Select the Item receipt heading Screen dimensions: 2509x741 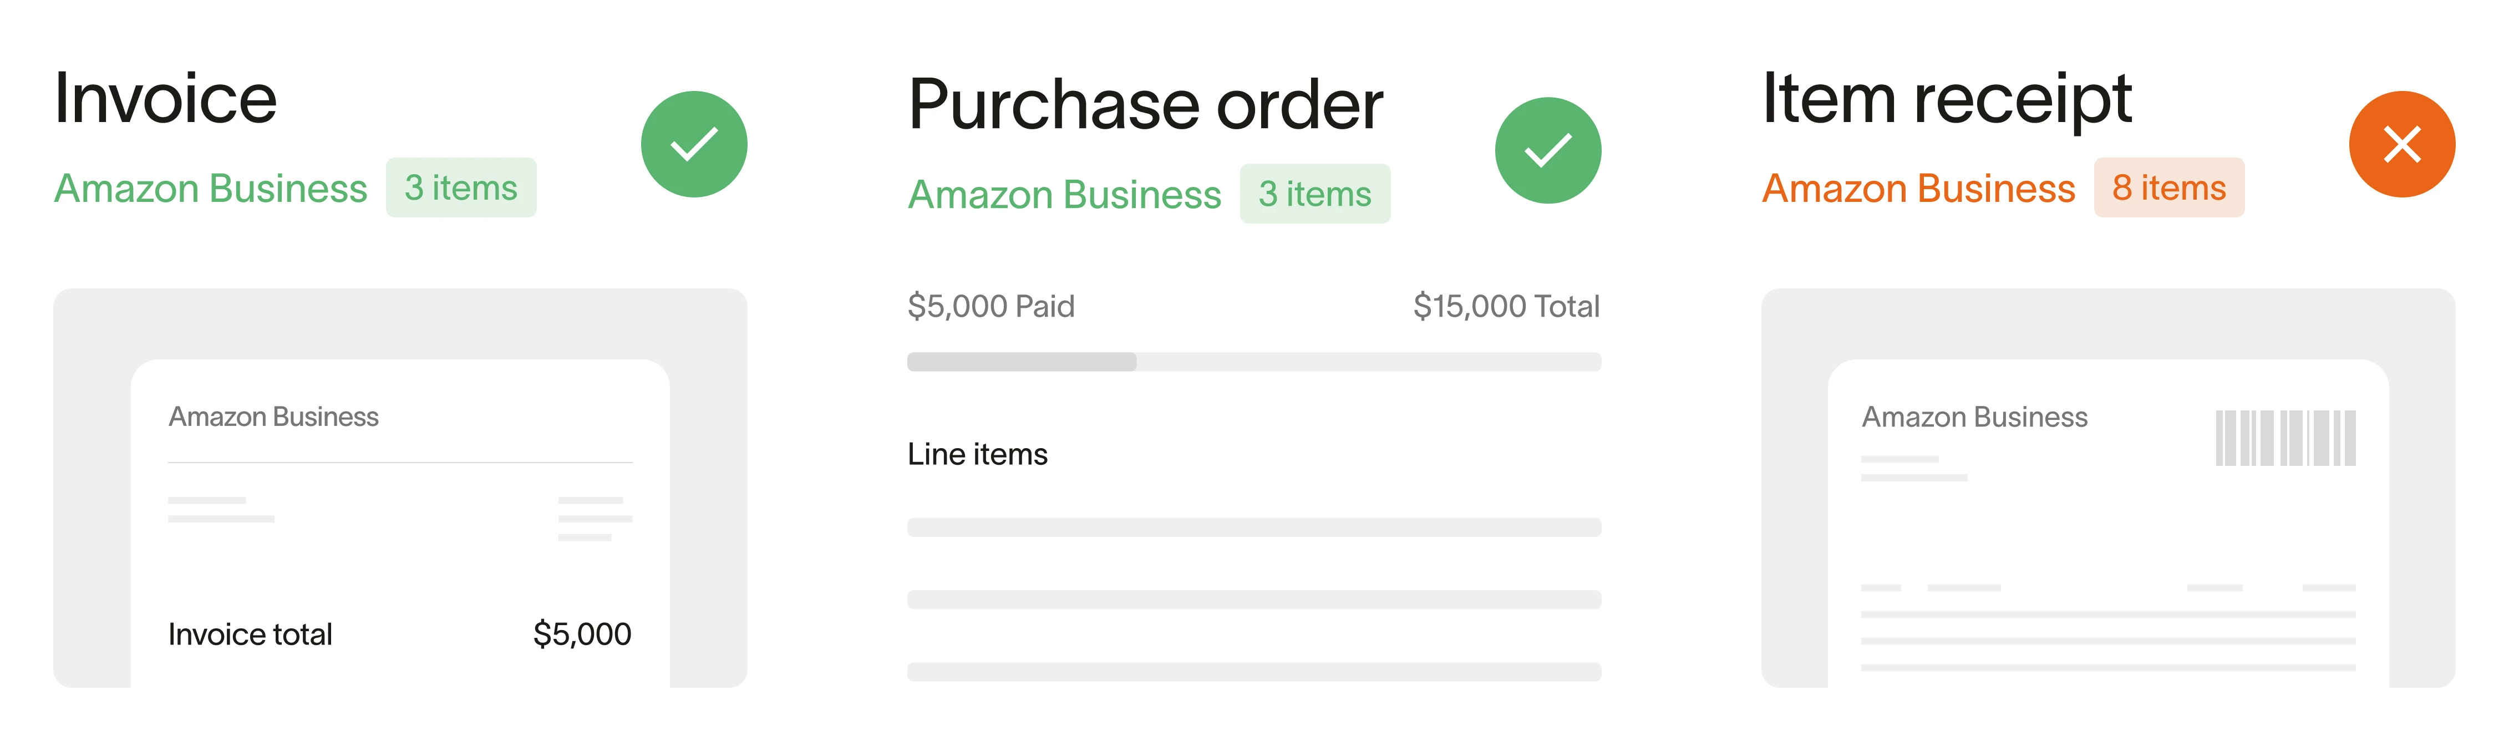(x=1947, y=98)
